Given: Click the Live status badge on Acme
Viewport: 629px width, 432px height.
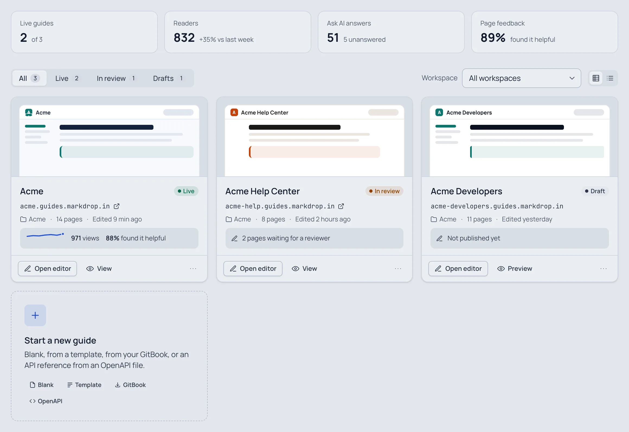Looking at the screenshot, I should (x=186, y=191).
